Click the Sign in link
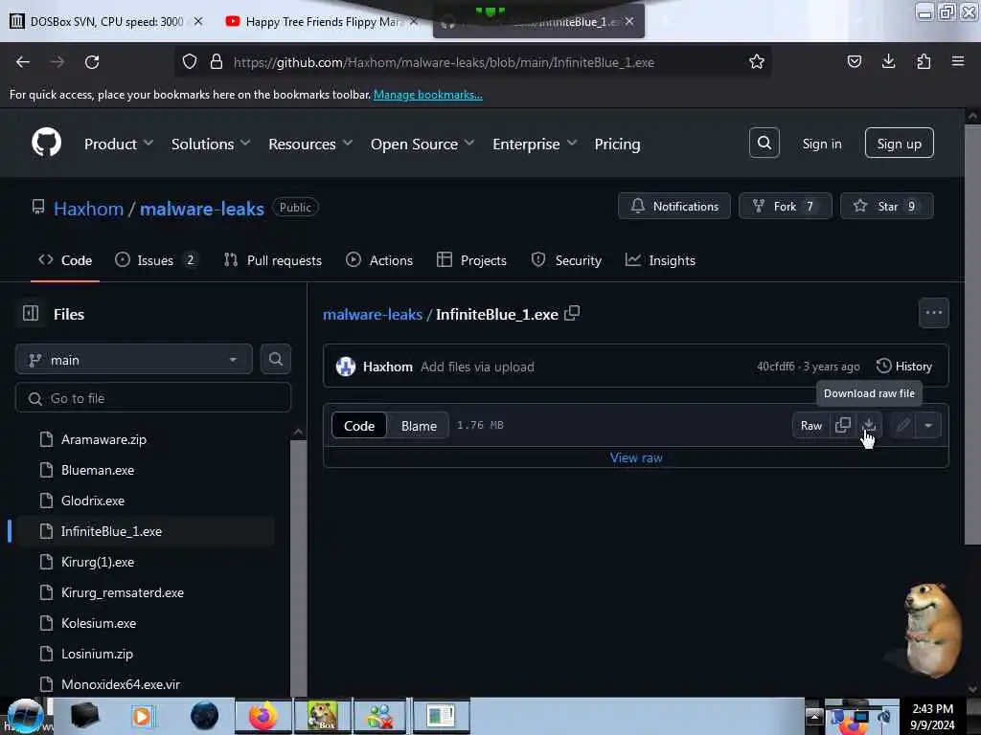Viewport: 981px width, 735px height. point(821,144)
